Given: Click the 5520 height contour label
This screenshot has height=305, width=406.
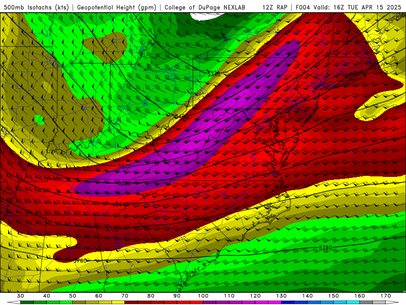Looking at the screenshot, I should click(x=125, y=166).
